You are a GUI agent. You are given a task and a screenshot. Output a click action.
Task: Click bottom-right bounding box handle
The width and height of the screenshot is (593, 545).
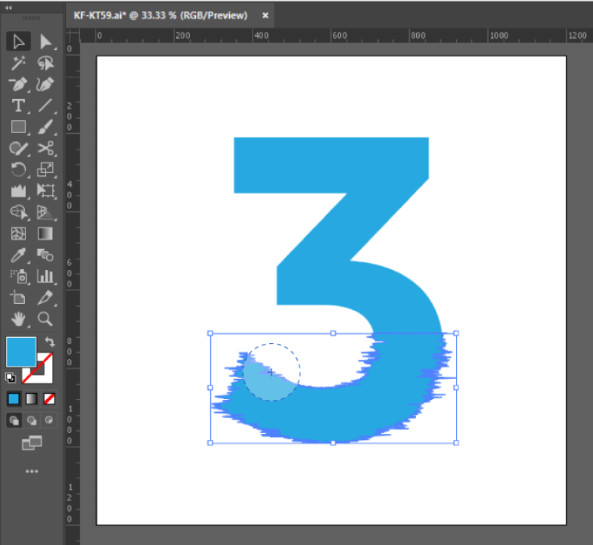pos(456,443)
